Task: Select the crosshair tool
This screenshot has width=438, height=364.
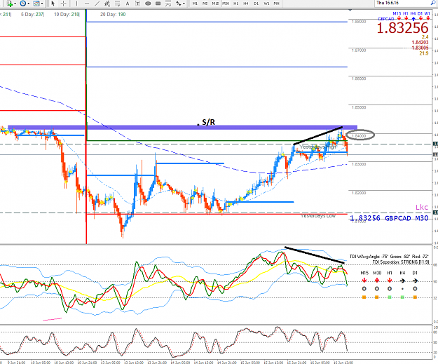Action: [63, 4]
